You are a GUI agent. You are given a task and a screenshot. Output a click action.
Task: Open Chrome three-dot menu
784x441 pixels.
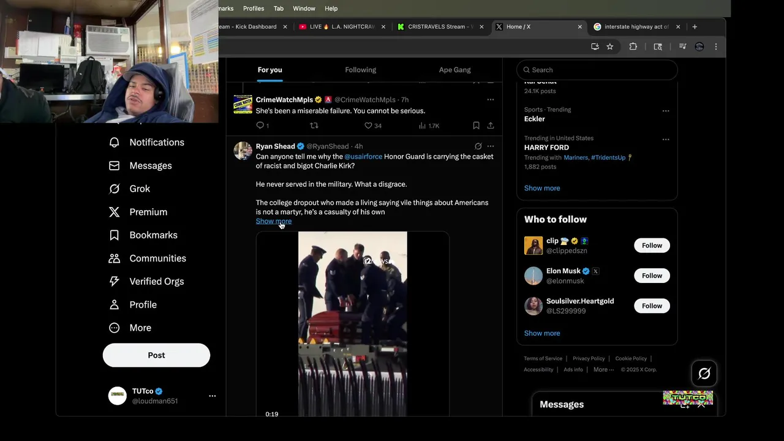point(716,47)
